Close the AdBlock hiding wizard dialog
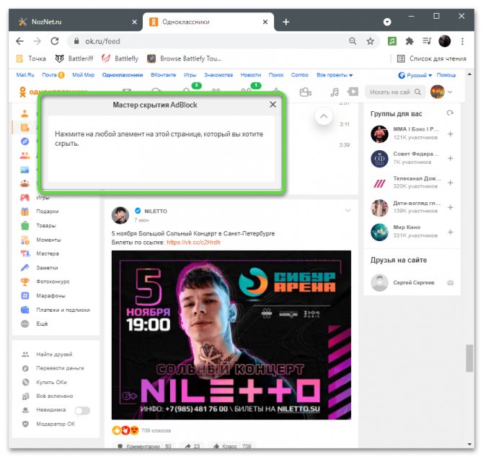The width and height of the screenshot is (483, 457). (x=272, y=105)
